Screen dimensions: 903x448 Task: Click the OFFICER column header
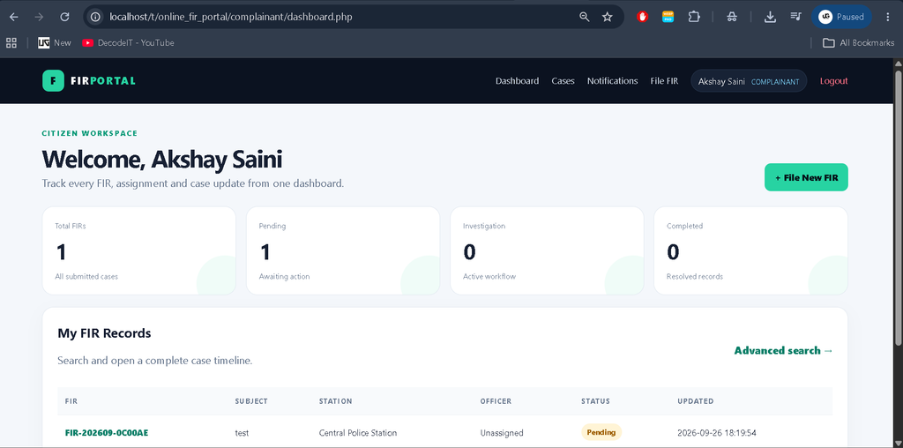point(496,400)
